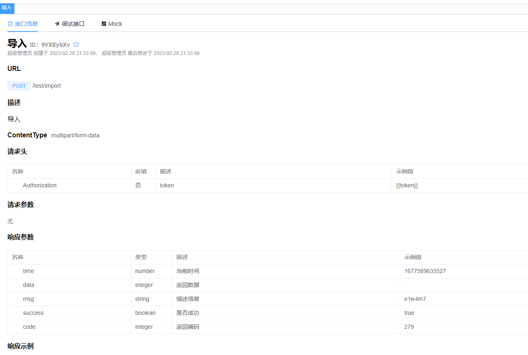Click the /test/import URL path
528x355 pixels.
tap(47, 86)
